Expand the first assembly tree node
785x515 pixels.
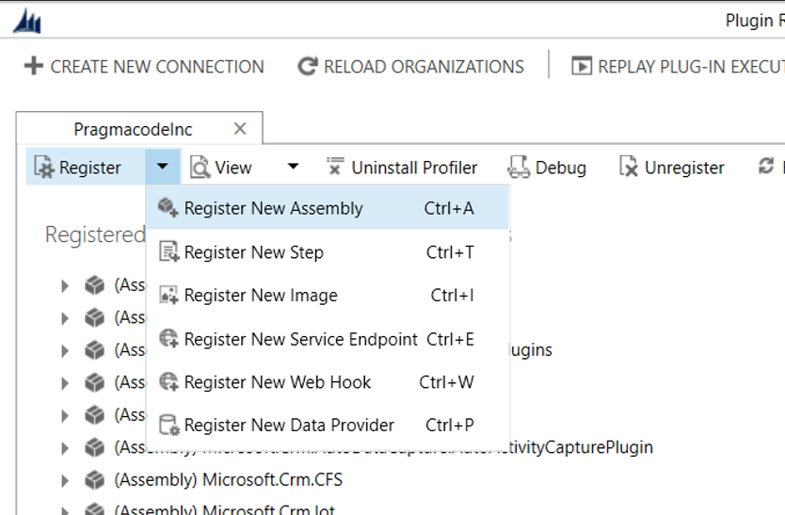pos(65,286)
